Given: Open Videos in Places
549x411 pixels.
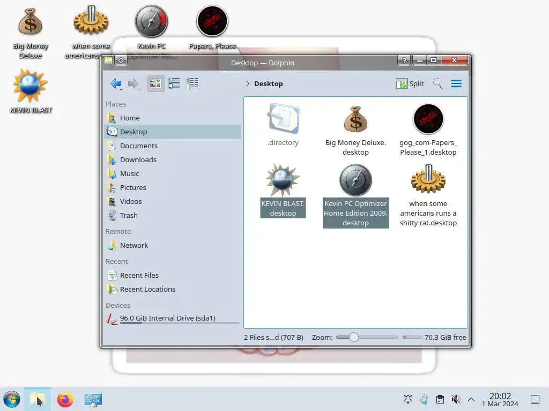Looking at the screenshot, I should coord(173,202).
